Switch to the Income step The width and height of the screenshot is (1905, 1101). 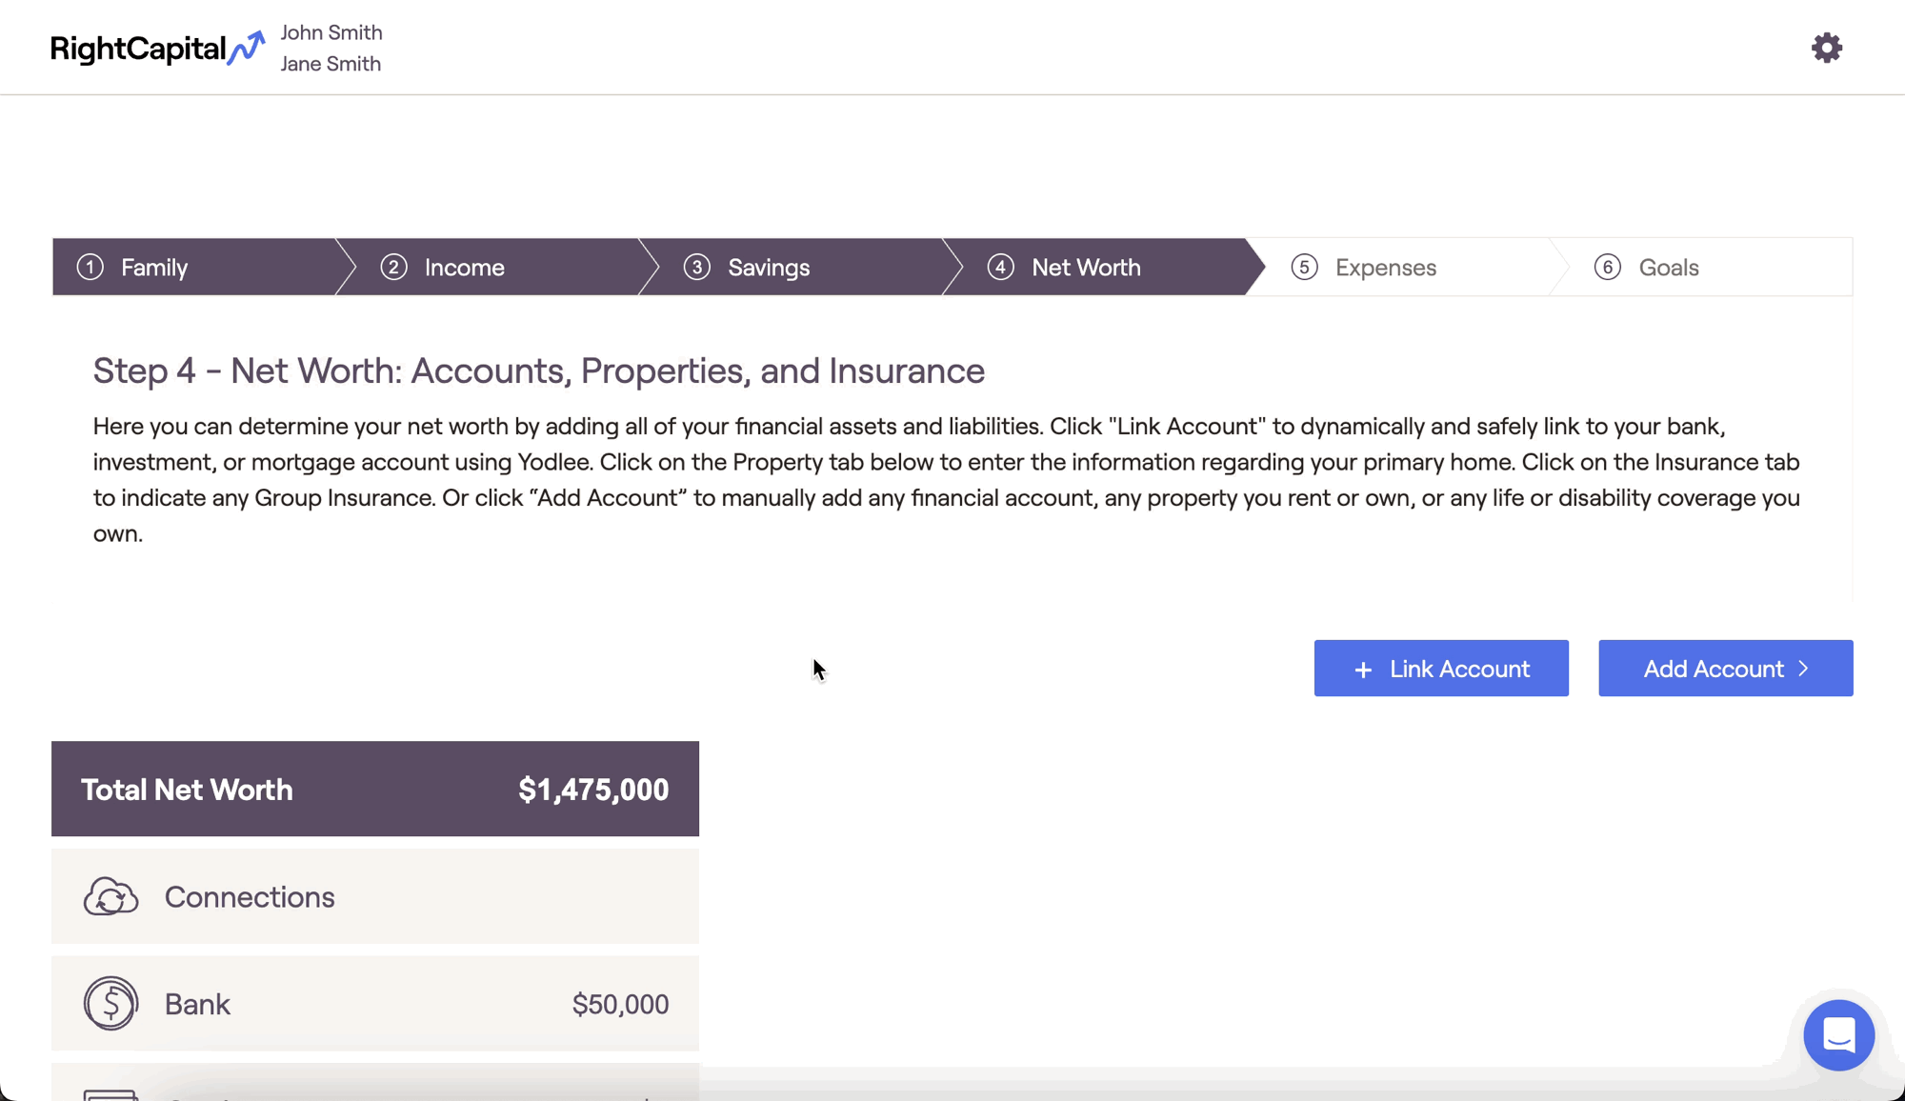pos(497,267)
